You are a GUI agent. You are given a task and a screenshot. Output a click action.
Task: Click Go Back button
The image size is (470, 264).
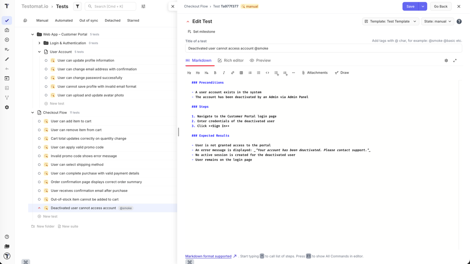coord(441,6)
